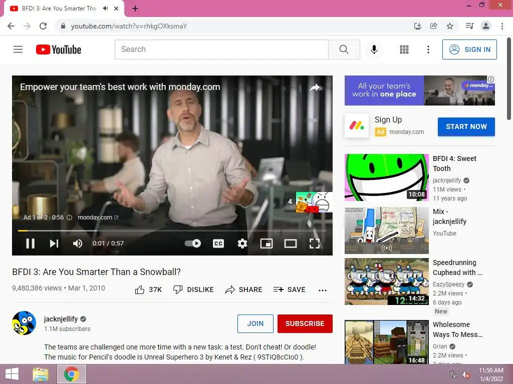513x384 pixels.
Task: Open Windows Start menu
Action: (12, 374)
